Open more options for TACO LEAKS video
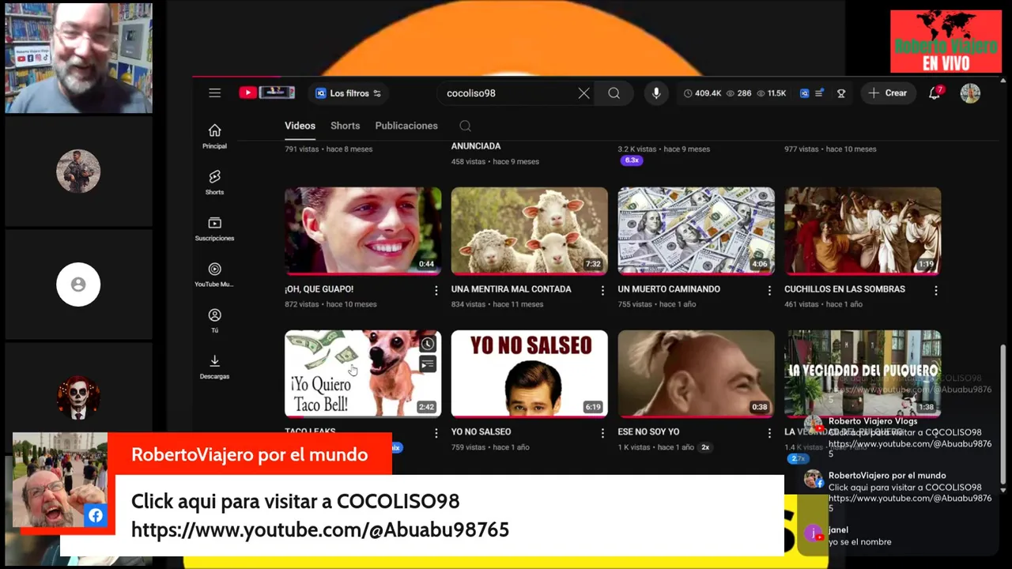The width and height of the screenshot is (1012, 569). pyautogui.click(x=436, y=433)
